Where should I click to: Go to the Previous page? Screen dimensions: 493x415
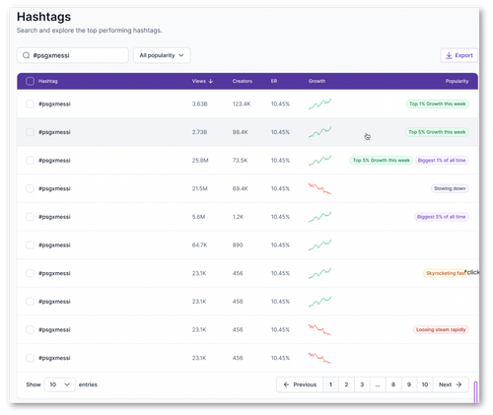point(300,384)
